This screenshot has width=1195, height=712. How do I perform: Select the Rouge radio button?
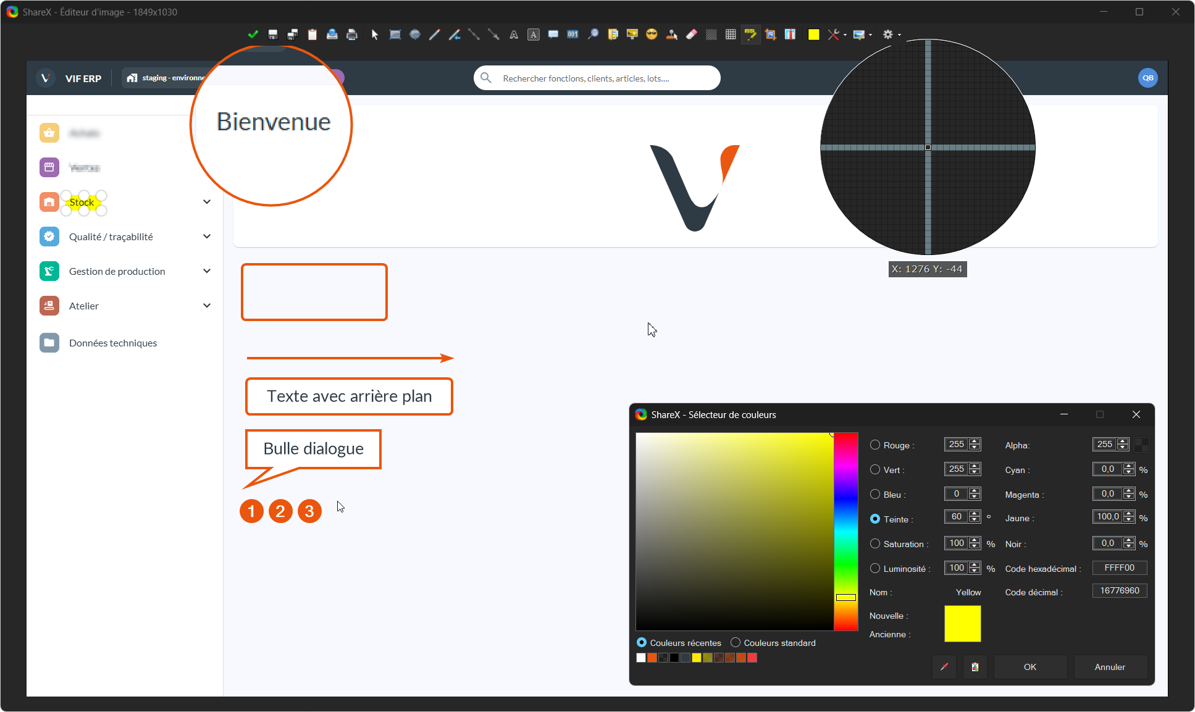point(875,445)
